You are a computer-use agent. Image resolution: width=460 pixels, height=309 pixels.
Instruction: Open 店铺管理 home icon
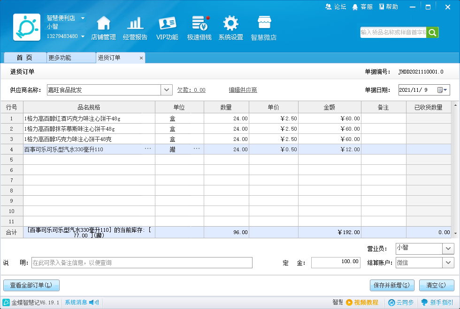click(104, 23)
